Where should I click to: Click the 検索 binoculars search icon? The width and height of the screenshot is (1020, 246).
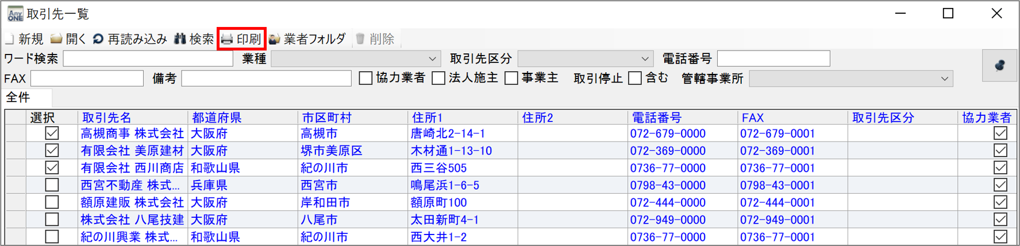(180, 39)
